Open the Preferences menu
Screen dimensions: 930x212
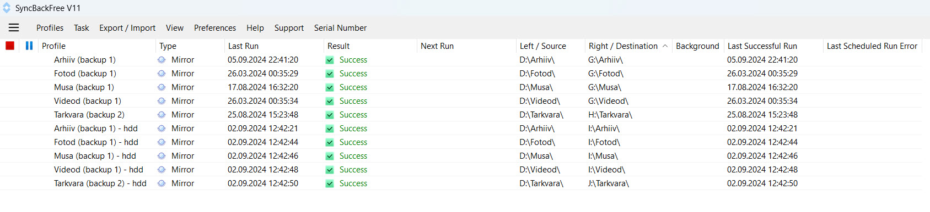[x=215, y=27]
